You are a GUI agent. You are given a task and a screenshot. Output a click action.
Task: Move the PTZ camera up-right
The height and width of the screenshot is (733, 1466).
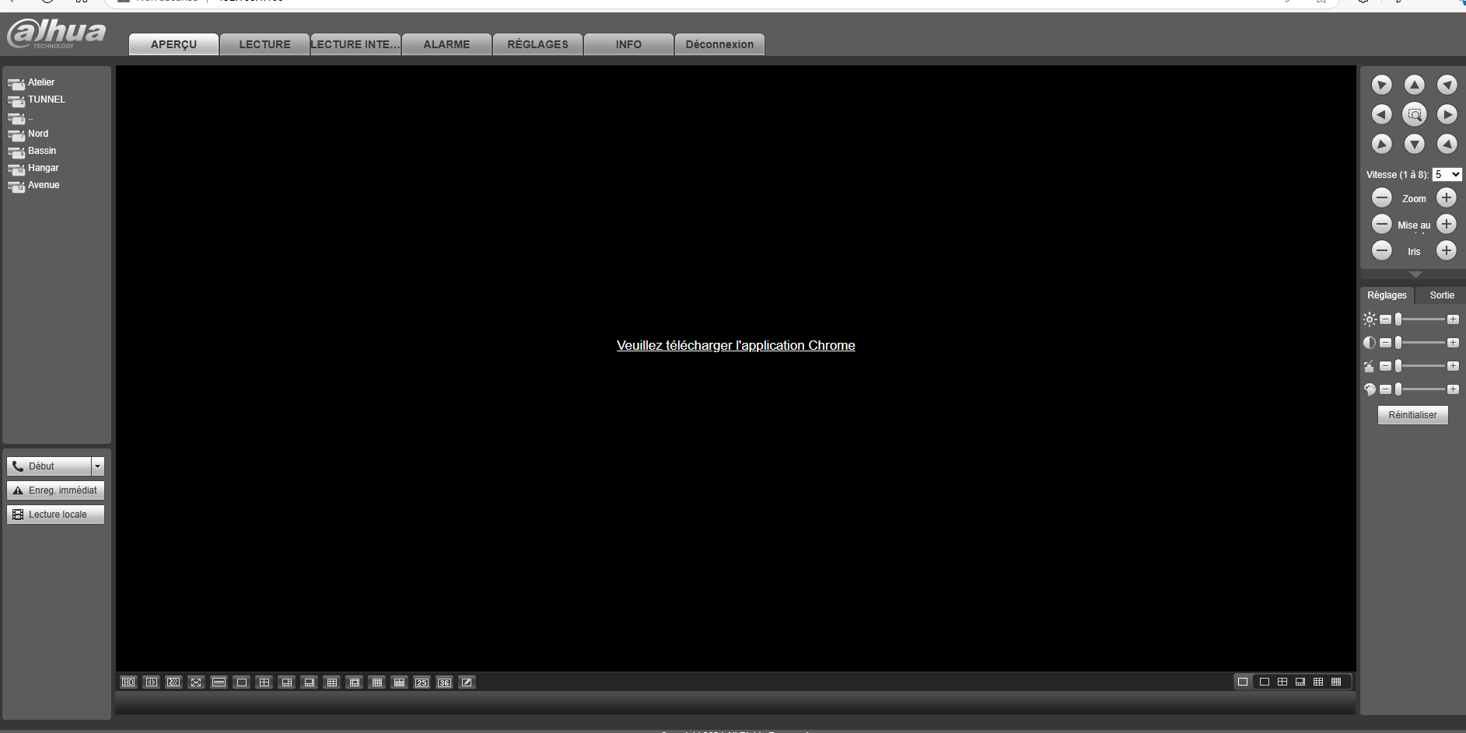click(x=1447, y=85)
